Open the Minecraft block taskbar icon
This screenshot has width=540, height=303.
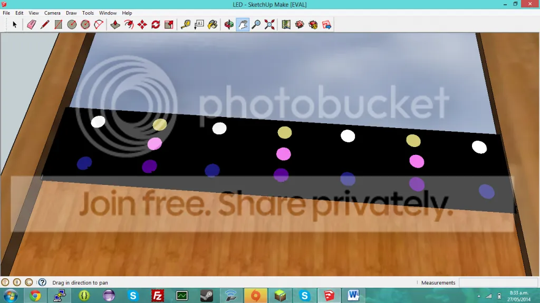tap(280, 296)
